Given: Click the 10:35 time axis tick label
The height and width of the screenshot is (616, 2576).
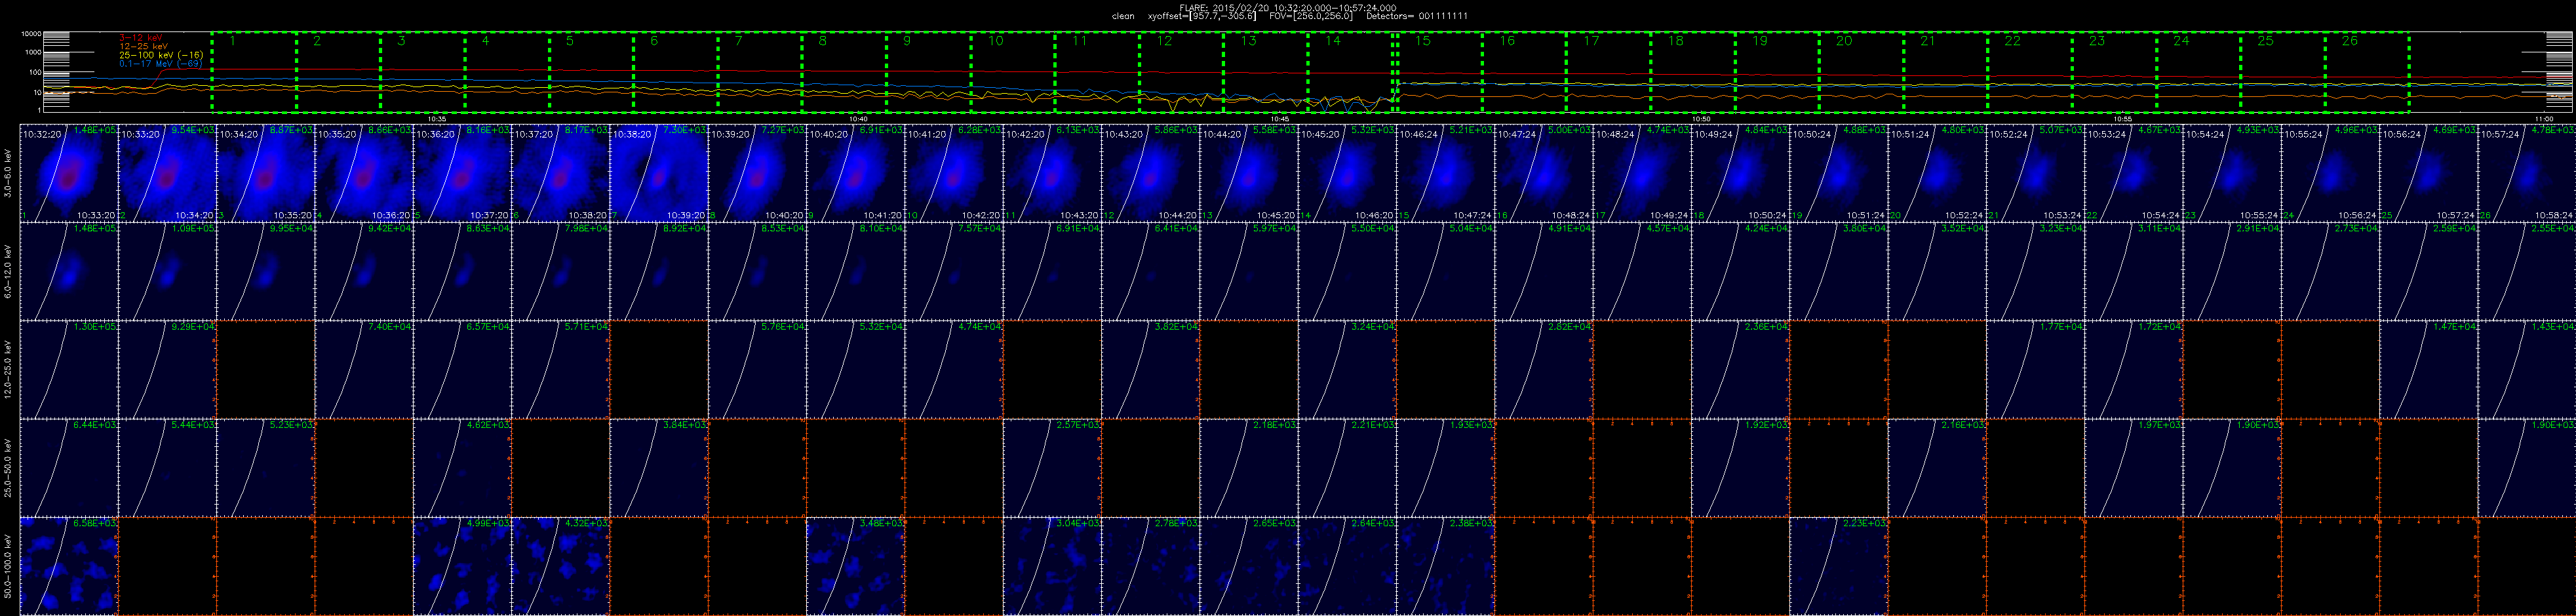Looking at the screenshot, I should (x=436, y=118).
